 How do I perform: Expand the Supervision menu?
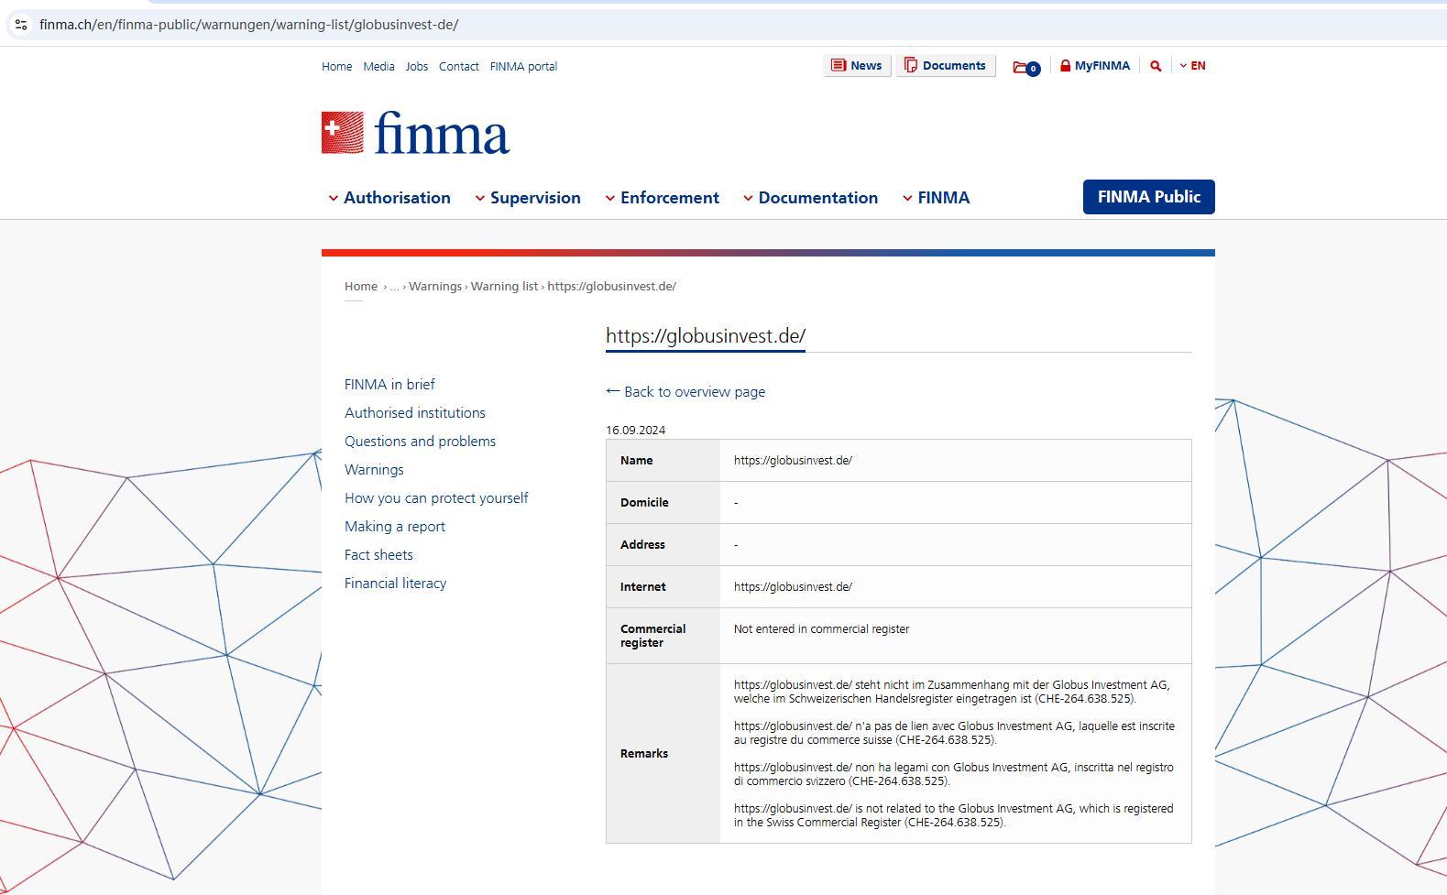[x=528, y=198]
